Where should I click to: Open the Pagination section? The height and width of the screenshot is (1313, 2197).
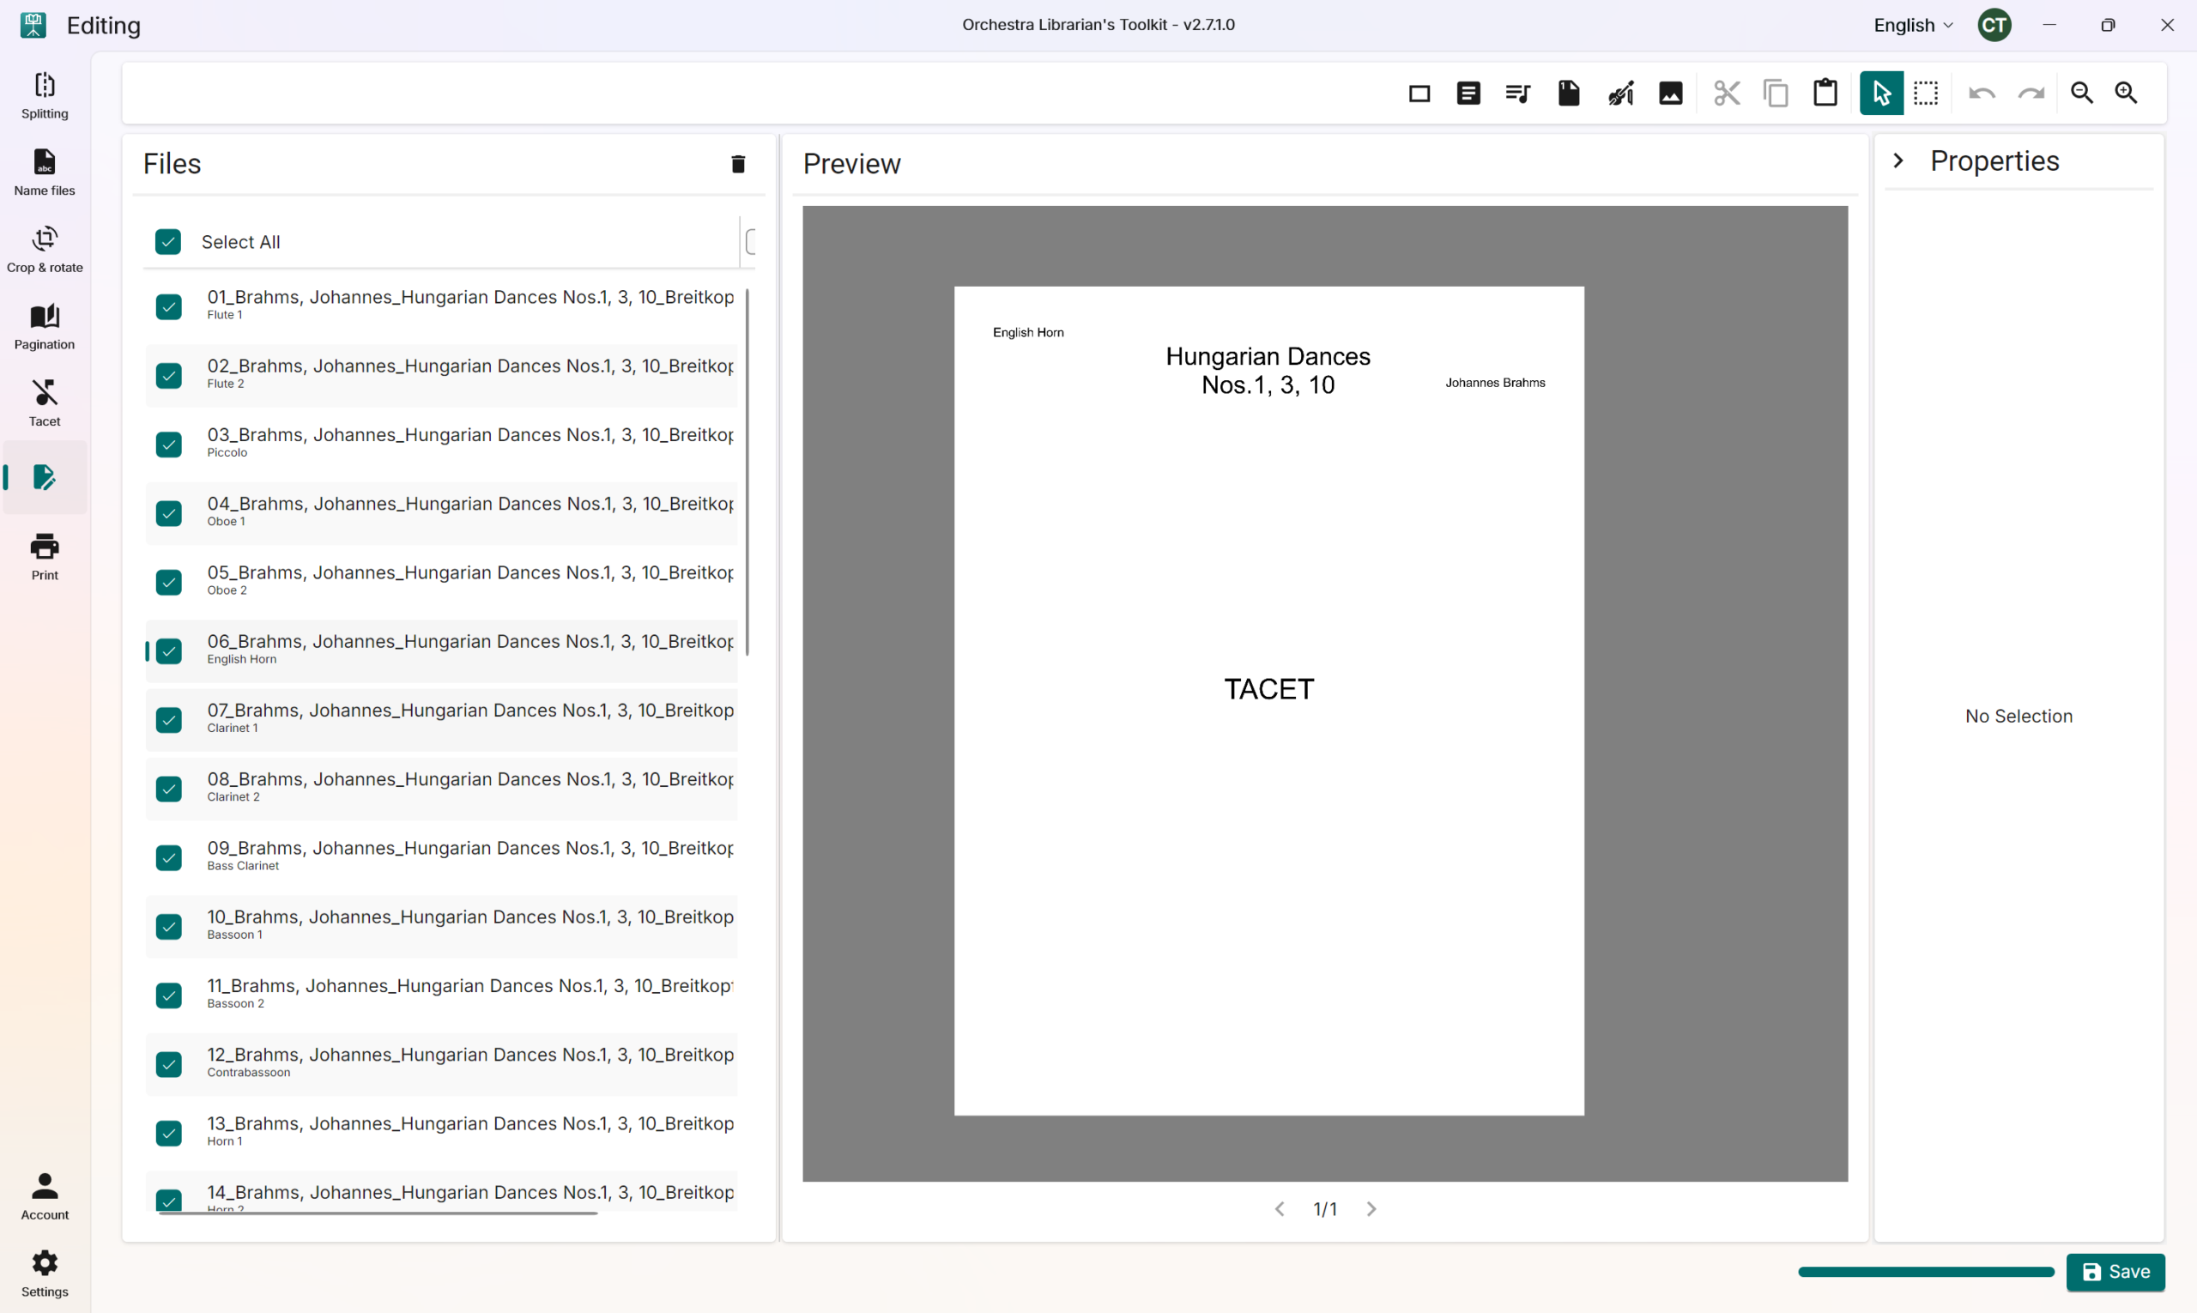45,326
